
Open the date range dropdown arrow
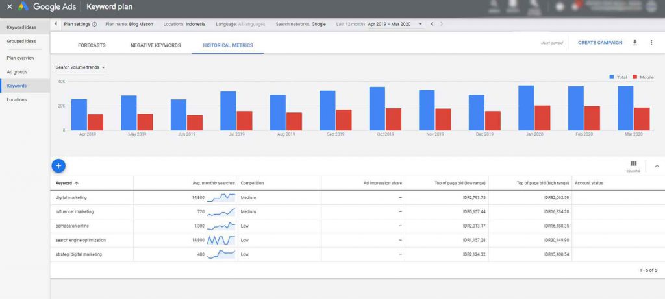tap(420, 24)
